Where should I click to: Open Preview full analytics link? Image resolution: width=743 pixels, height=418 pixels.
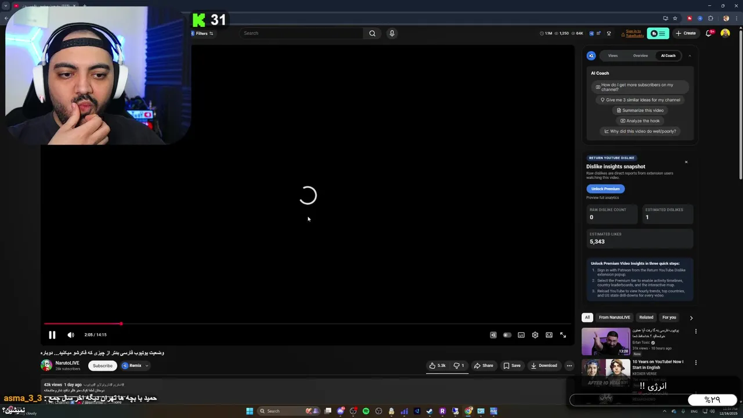coord(603,198)
